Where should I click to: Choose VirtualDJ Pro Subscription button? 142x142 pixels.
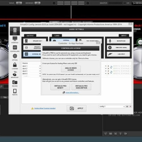point(82,87)
